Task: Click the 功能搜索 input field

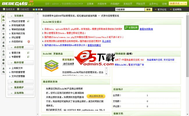Action: point(130,9)
